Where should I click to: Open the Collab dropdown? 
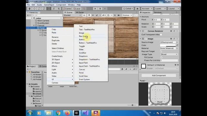coord(128,9)
